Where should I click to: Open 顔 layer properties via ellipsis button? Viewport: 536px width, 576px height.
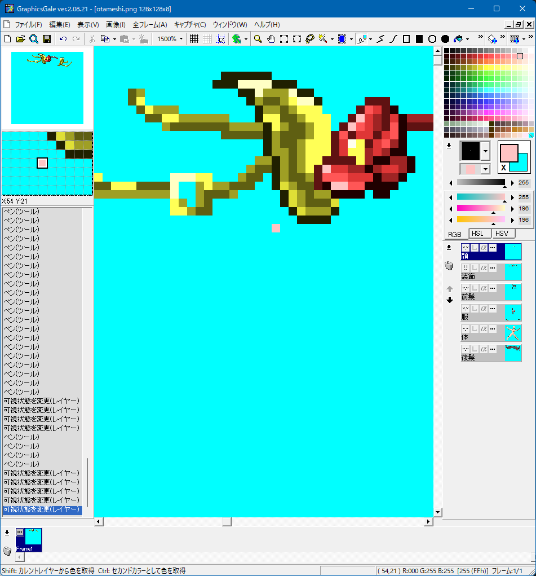coord(493,248)
